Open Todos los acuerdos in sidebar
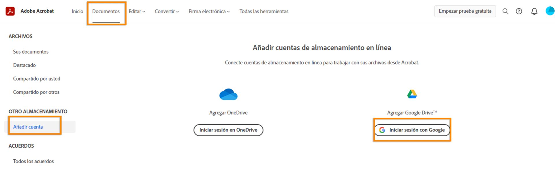 33,161
